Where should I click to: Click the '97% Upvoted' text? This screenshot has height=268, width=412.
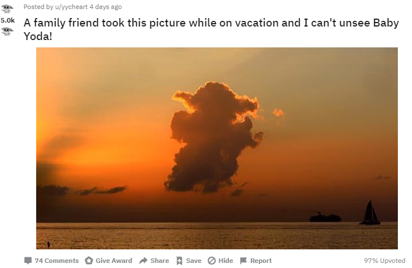(x=385, y=261)
